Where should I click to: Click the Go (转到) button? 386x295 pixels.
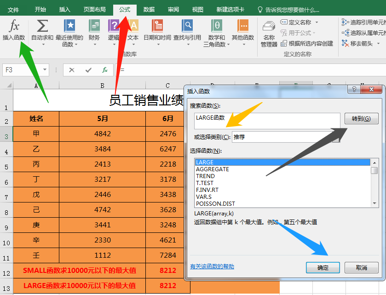tap(361, 119)
